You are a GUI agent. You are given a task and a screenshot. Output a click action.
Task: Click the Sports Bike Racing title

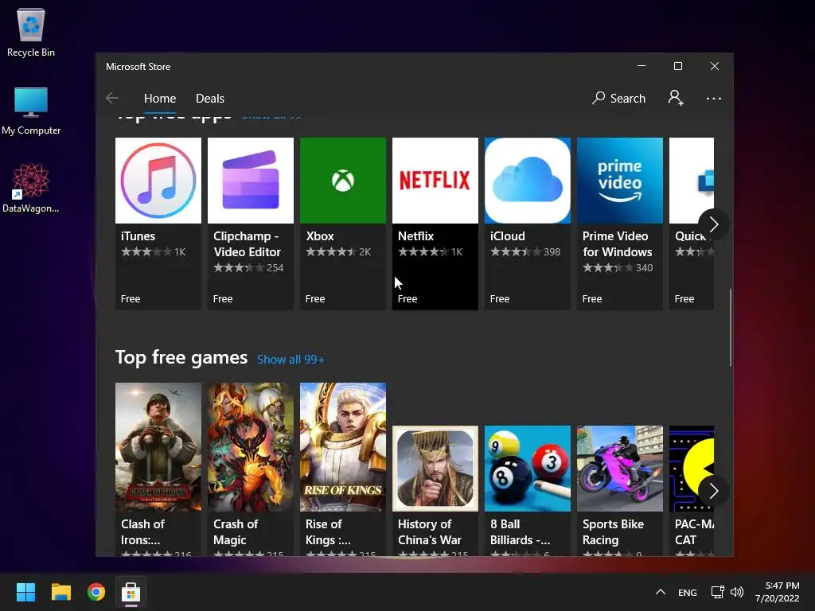[x=614, y=532]
